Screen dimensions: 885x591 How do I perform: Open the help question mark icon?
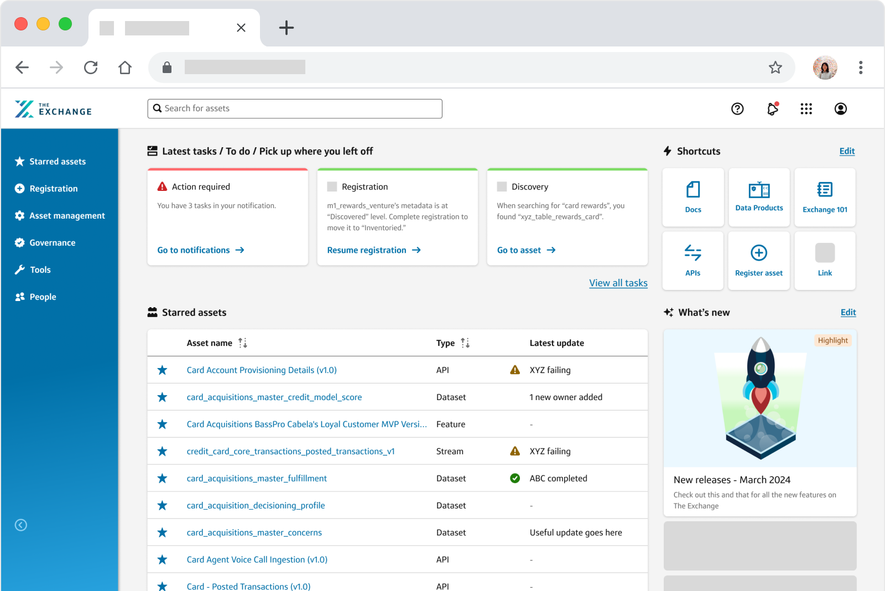pos(737,109)
